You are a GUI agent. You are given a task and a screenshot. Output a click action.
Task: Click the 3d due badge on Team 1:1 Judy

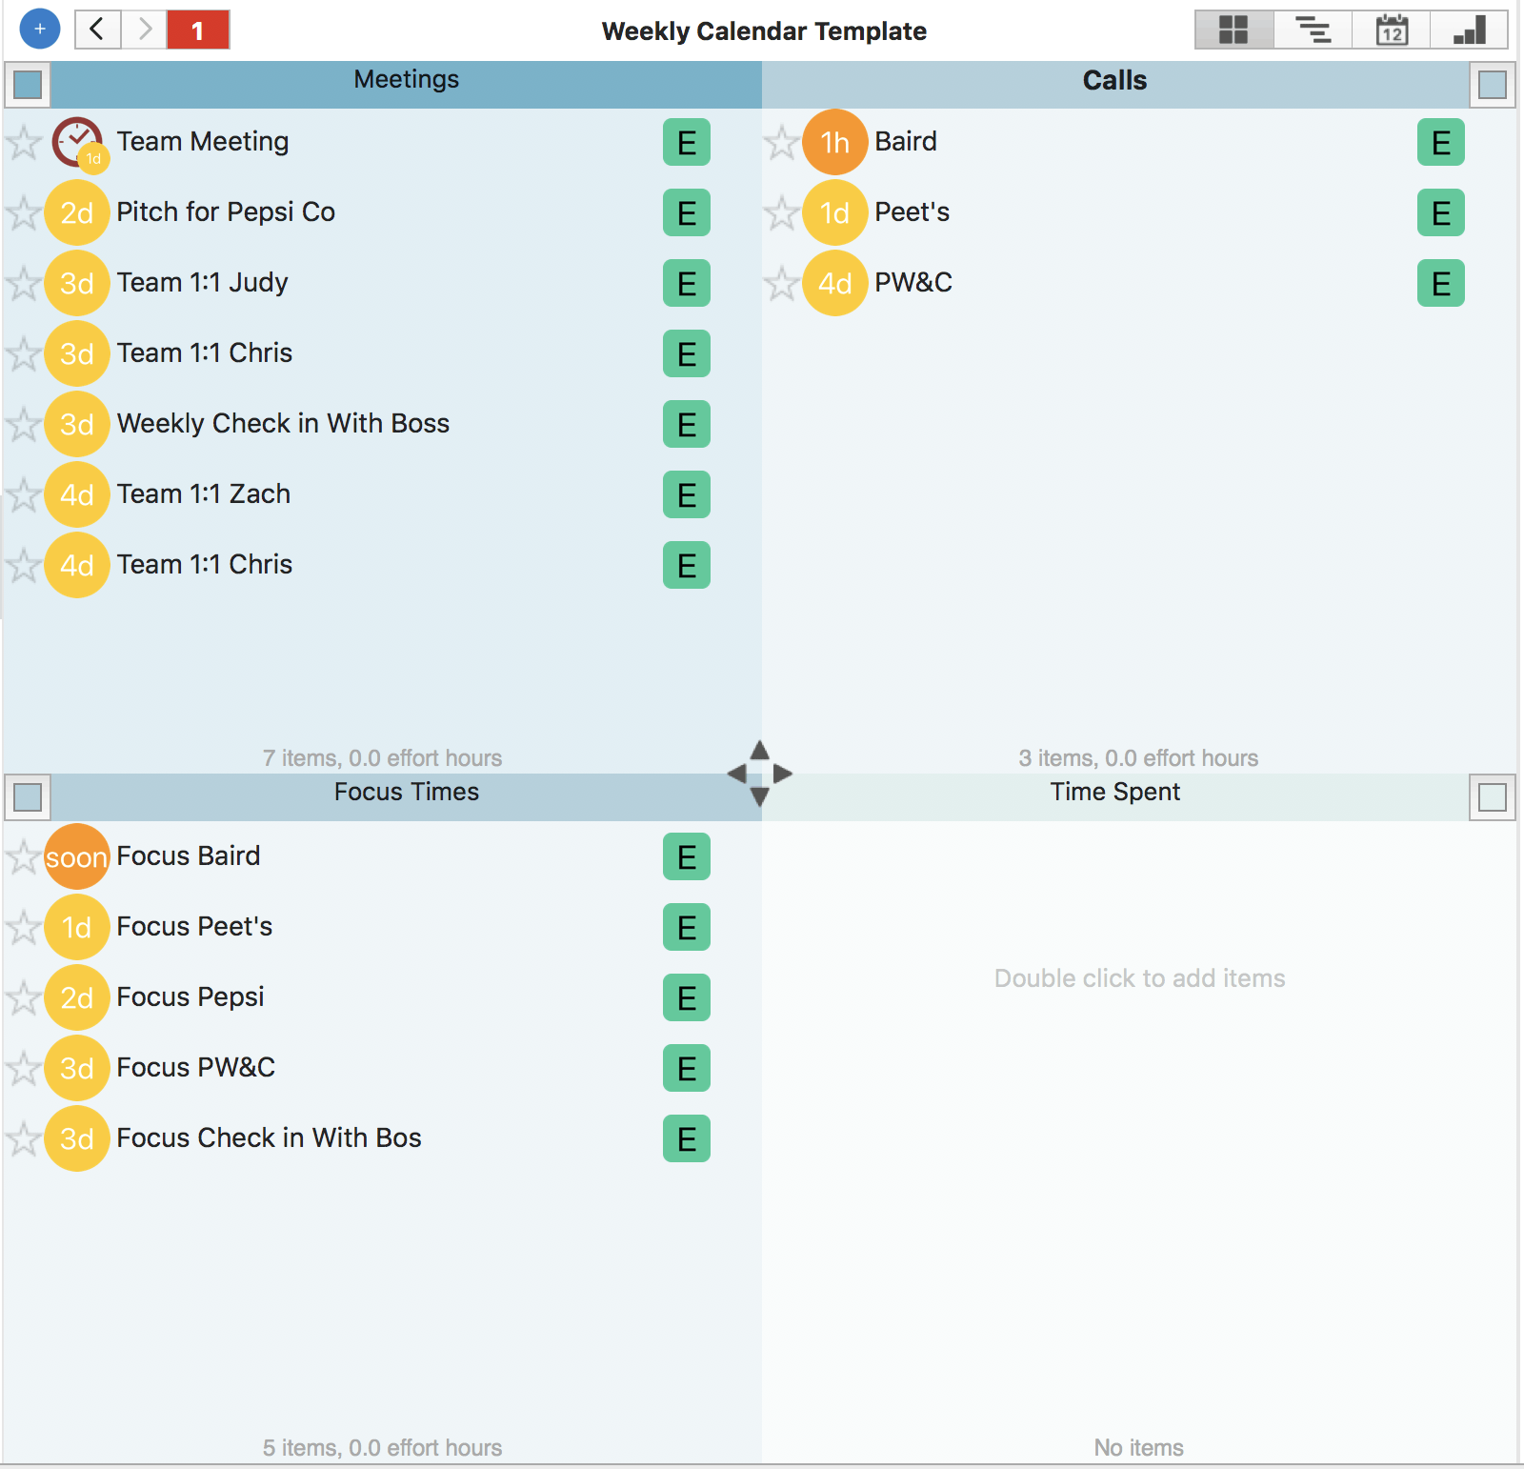77,283
